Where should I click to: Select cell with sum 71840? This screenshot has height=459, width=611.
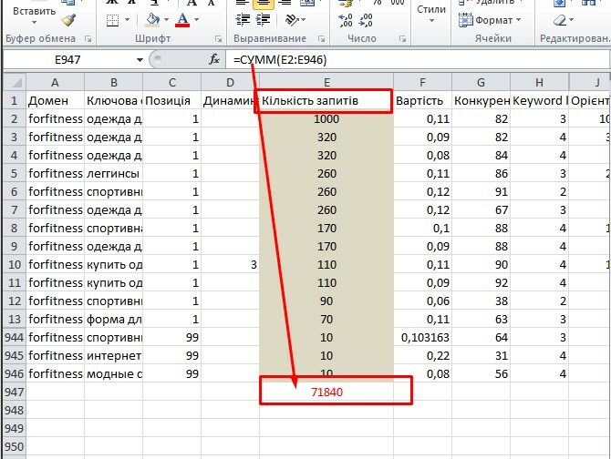point(326,392)
